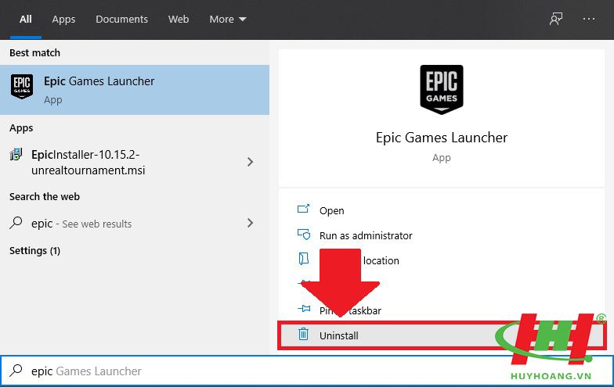Viewport: 614px width, 387px height.
Task: Click the file location folder icon
Action: [x=304, y=258]
